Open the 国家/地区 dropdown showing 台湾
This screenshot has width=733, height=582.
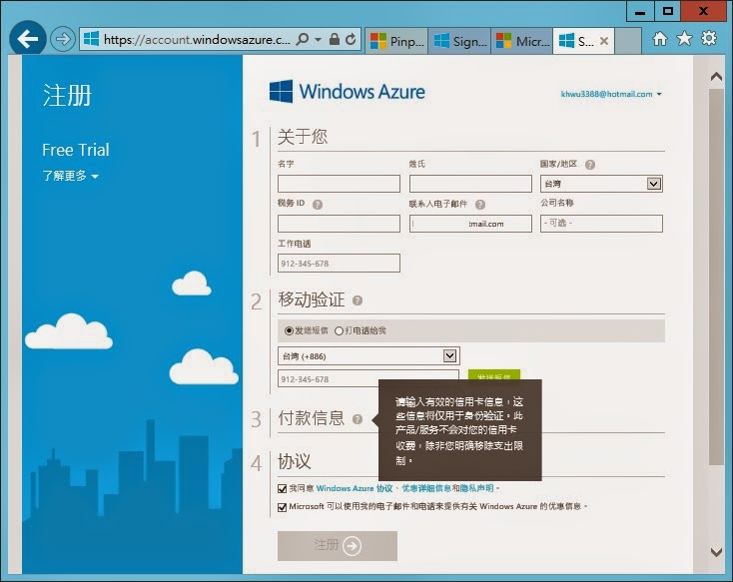pyautogui.click(x=601, y=184)
